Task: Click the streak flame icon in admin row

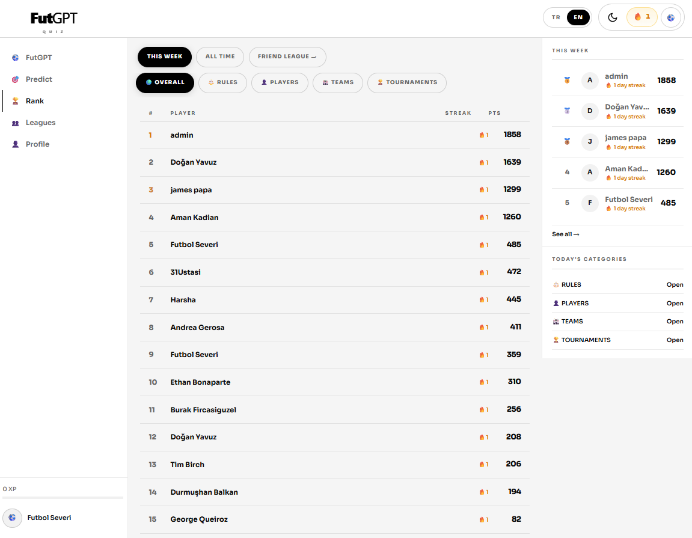Action: click(482, 135)
